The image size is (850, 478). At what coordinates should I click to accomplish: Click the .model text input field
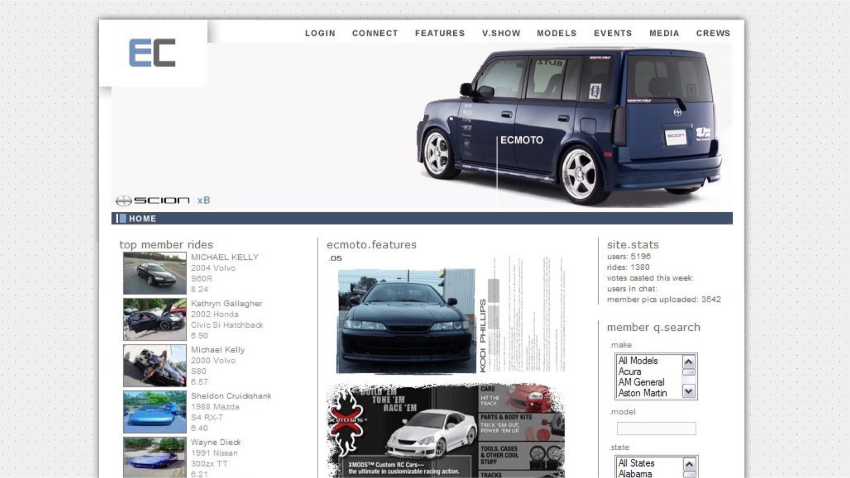coord(656,428)
